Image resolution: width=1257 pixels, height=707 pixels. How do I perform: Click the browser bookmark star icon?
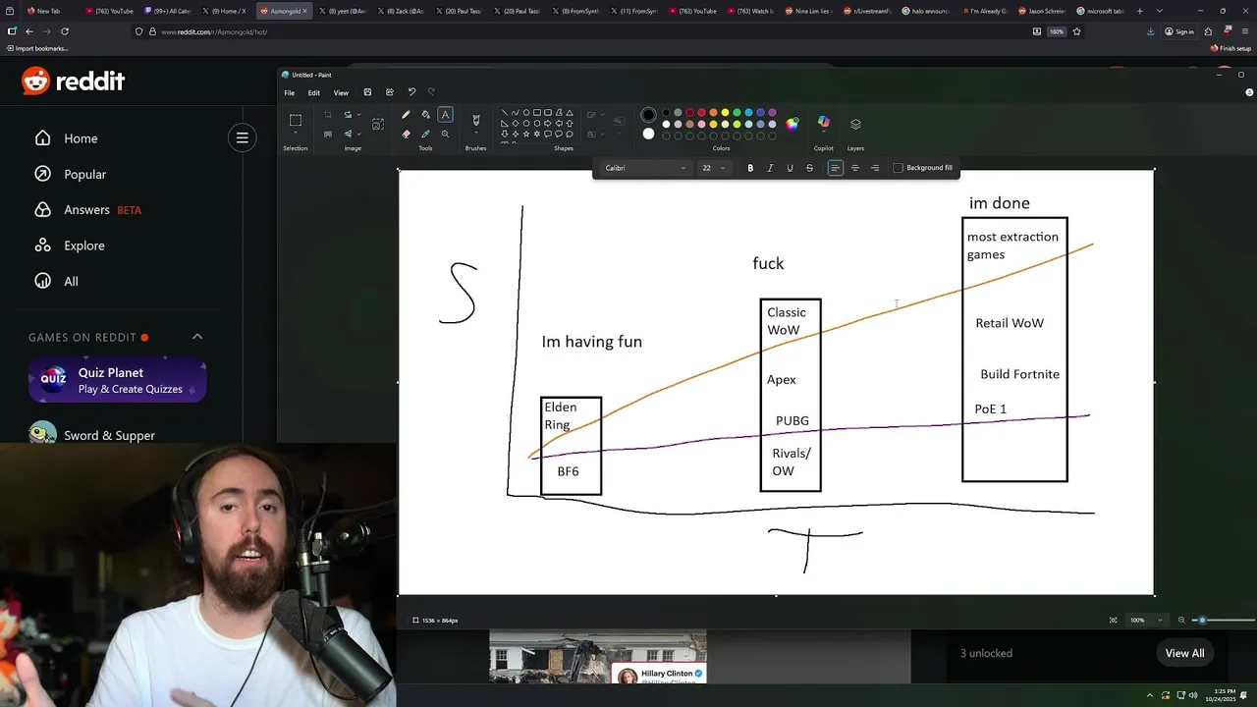[x=1076, y=31]
